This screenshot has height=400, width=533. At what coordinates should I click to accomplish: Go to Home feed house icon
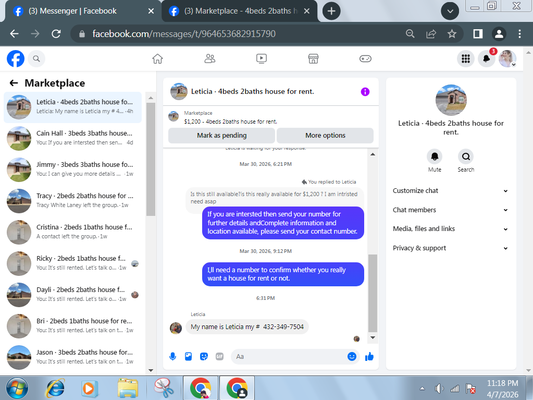[x=157, y=59]
